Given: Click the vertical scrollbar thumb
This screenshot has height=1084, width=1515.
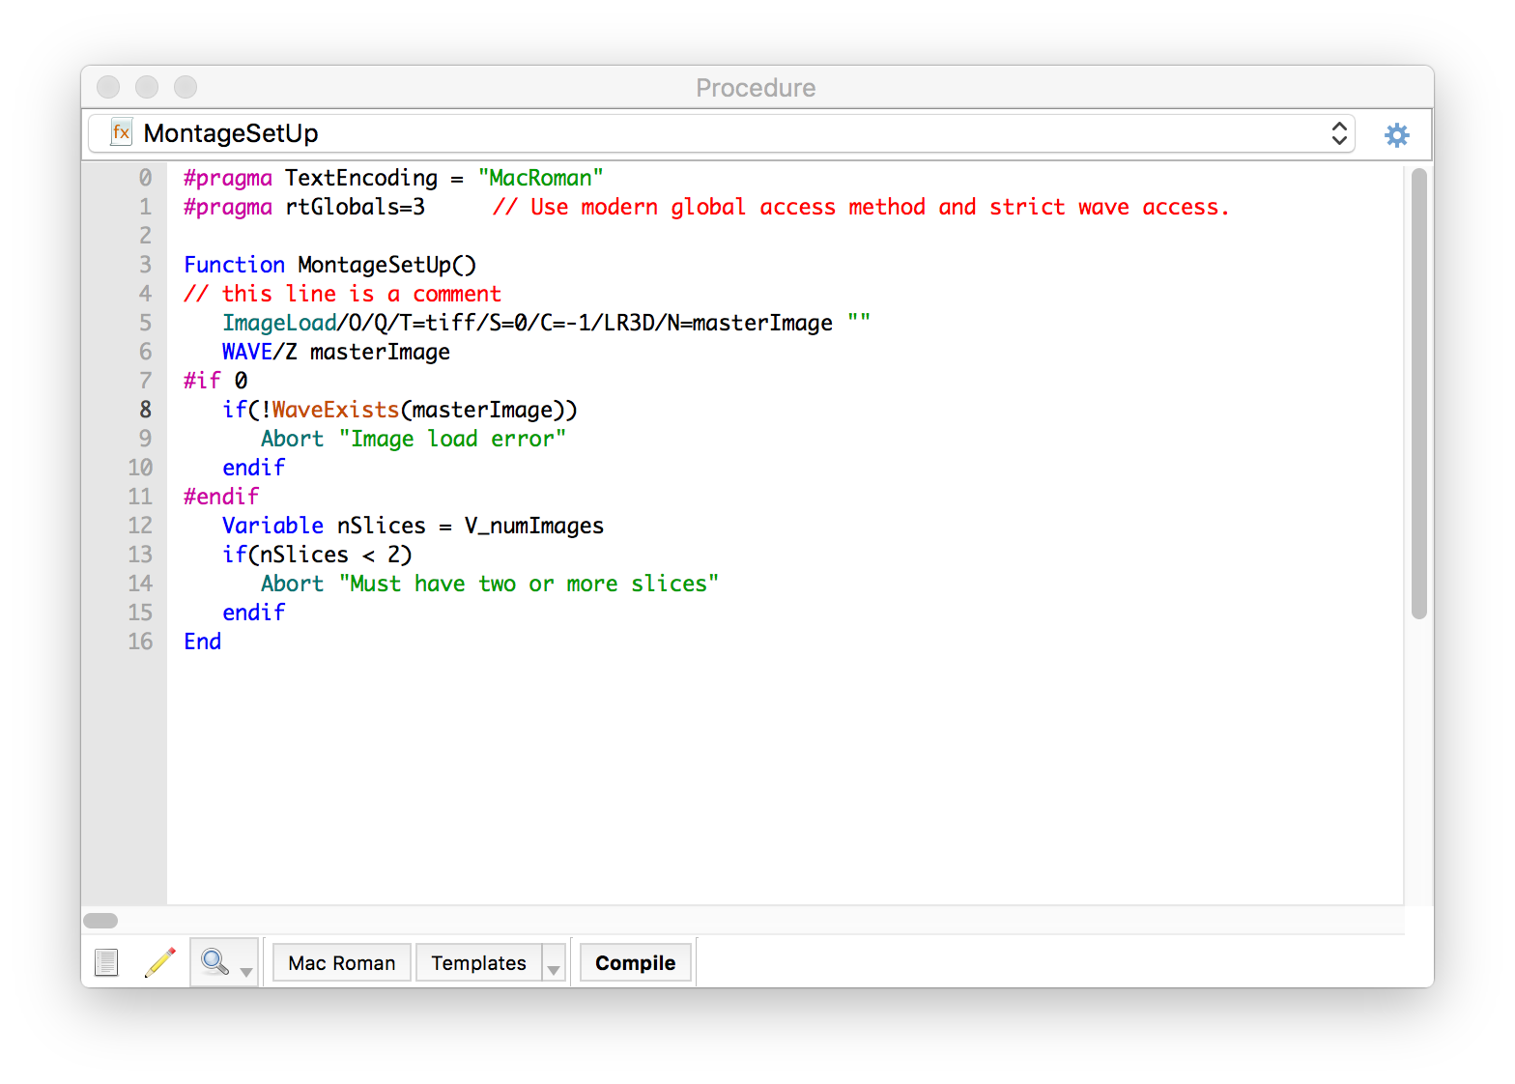Looking at the screenshot, I should pos(1418,393).
